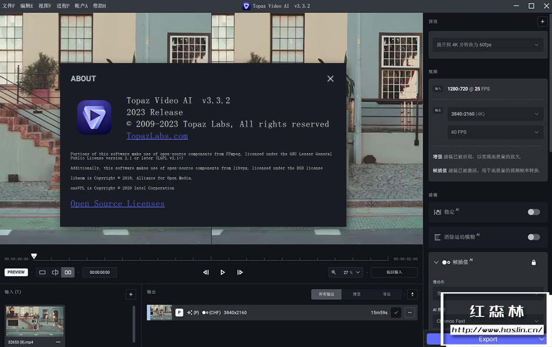Click the Export button
The image size is (552, 347).
[487, 339]
